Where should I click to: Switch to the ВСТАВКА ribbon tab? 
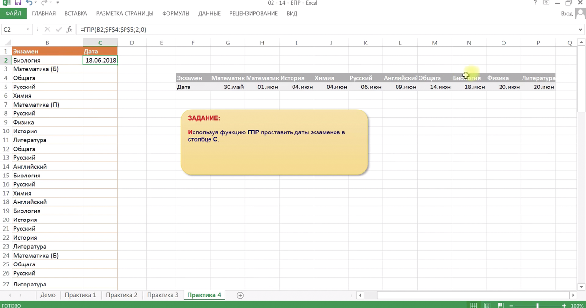click(x=75, y=14)
